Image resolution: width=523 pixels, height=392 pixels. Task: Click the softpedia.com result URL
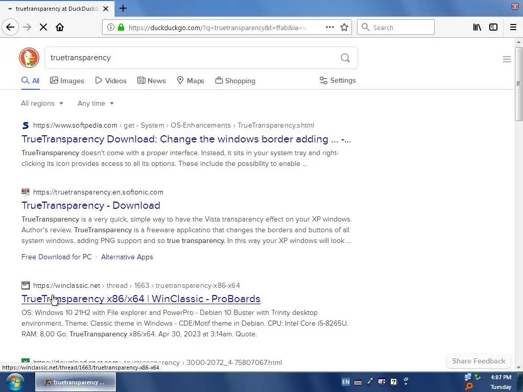pyautogui.click(x=174, y=126)
